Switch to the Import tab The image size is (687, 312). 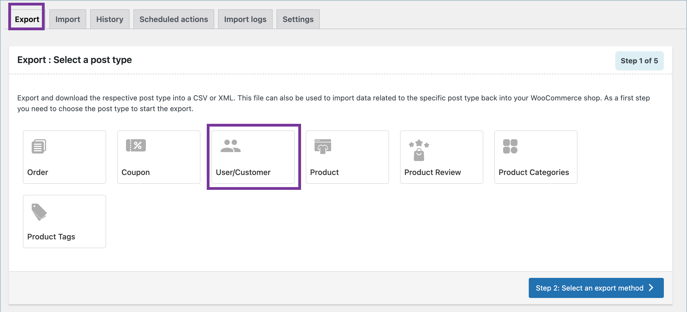[x=68, y=19]
